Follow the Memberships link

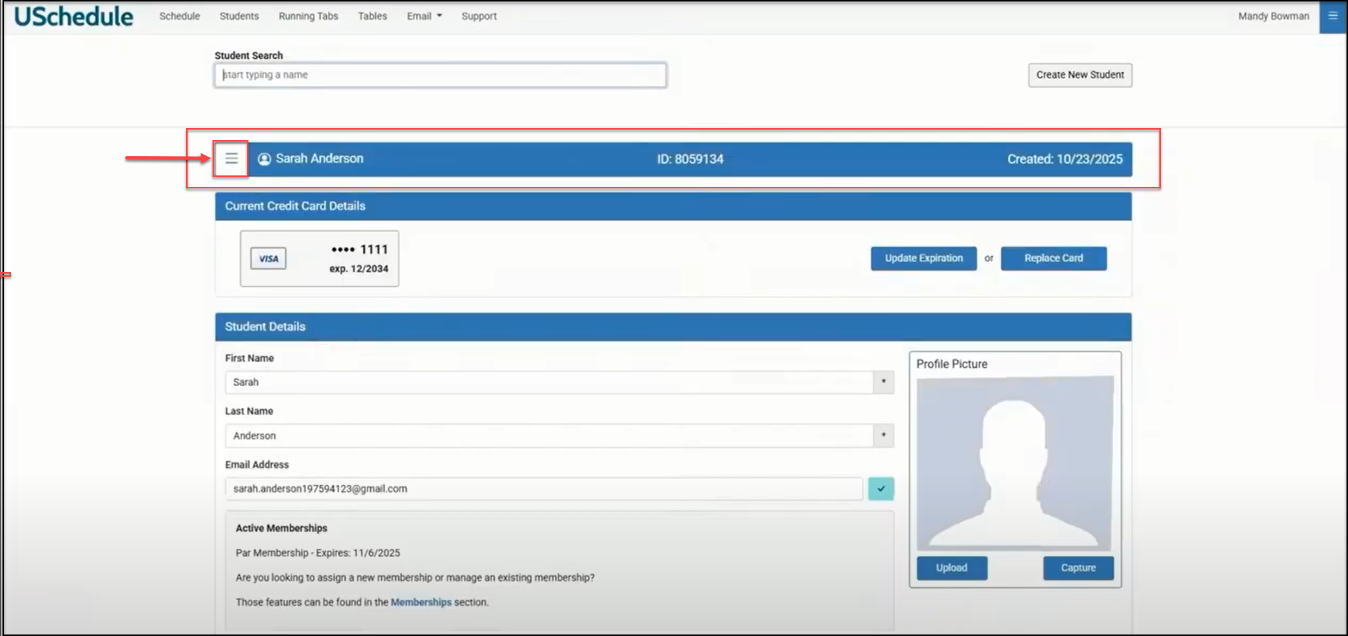click(421, 602)
